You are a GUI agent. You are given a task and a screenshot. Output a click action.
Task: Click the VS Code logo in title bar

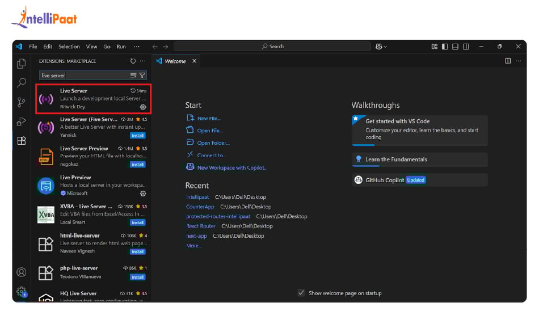[19, 47]
